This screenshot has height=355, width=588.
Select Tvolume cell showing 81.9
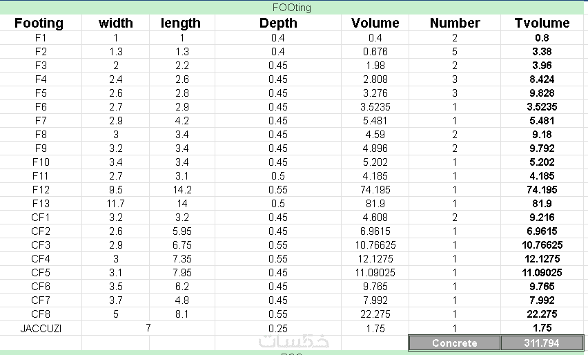(542, 204)
